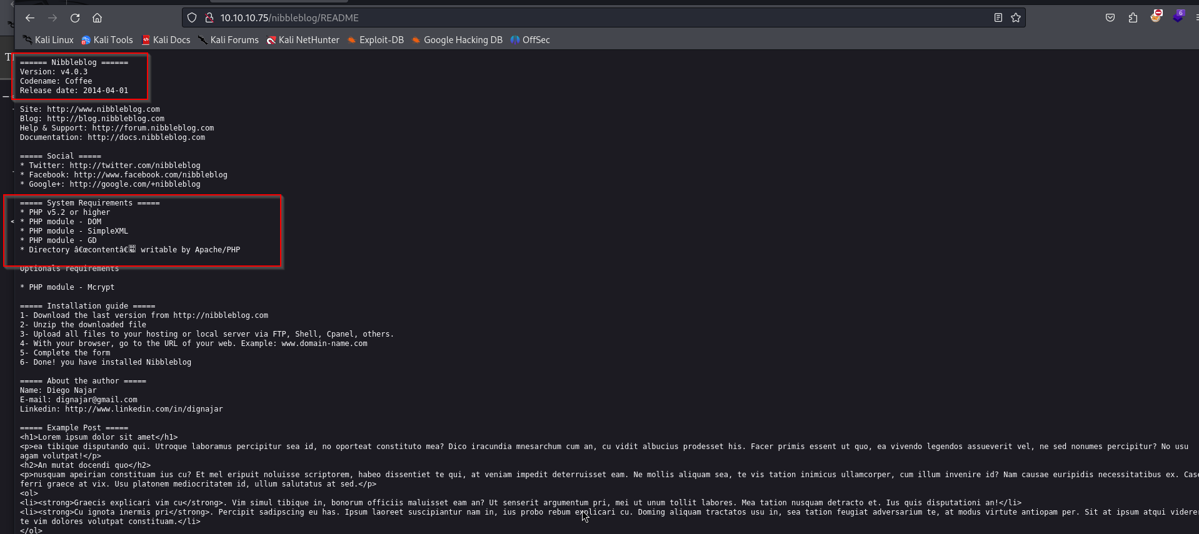Screen dimensions: 1199x534
Task: Open the Kali Tools bookmark
Action: click(x=107, y=40)
